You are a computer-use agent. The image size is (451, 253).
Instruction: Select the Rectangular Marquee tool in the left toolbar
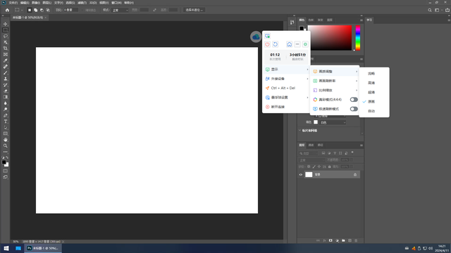pos(6,30)
